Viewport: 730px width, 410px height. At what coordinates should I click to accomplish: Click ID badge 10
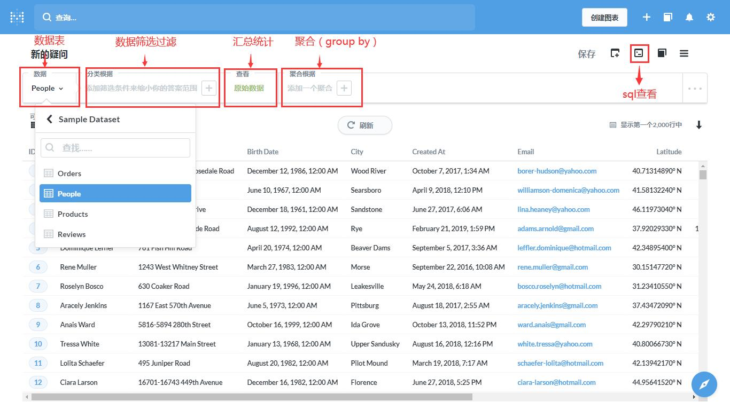coord(38,344)
